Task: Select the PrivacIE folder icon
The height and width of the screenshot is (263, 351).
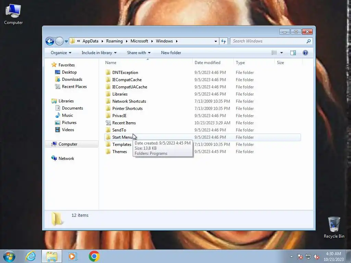Action: [108, 115]
